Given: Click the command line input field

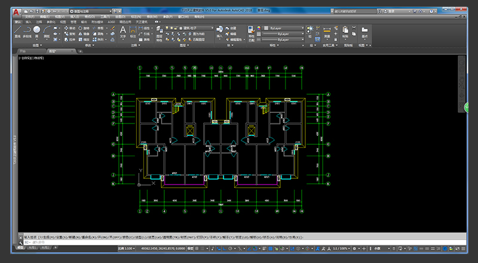Looking at the screenshot, I should [244, 242].
